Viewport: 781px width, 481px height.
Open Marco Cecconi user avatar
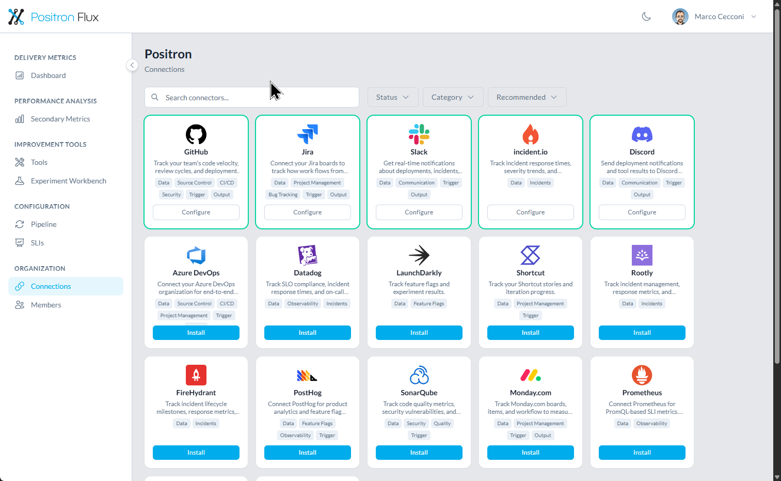pyautogui.click(x=680, y=17)
